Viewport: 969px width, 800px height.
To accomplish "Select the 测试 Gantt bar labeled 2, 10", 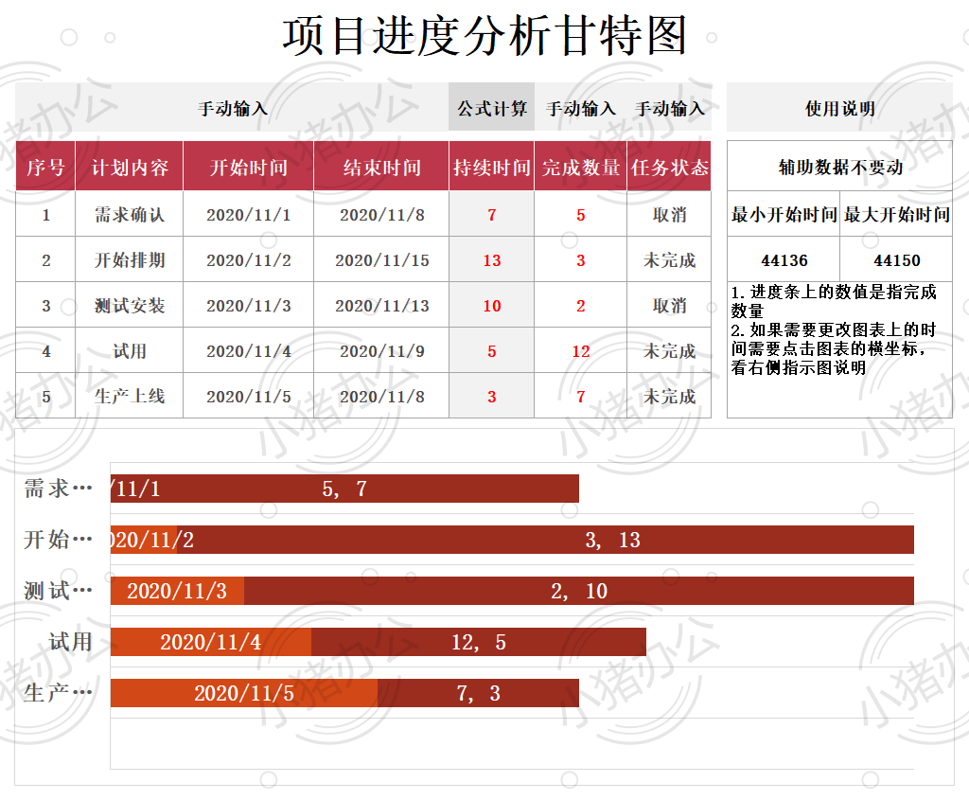I will (x=579, y=591).
